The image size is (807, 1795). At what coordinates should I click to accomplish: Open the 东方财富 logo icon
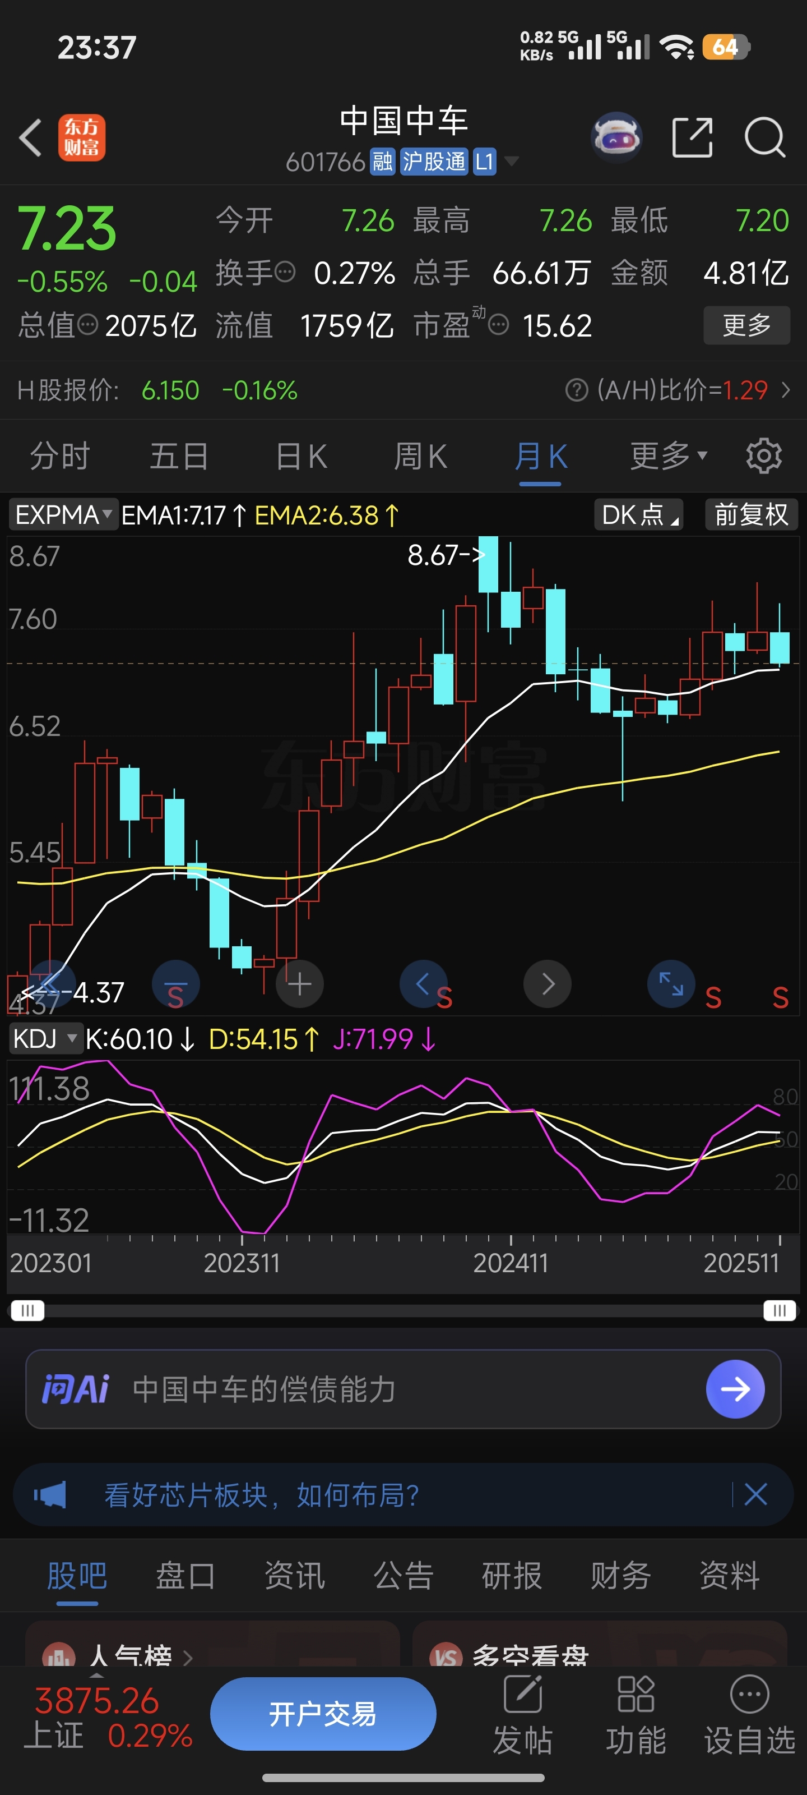coord(81,137)
